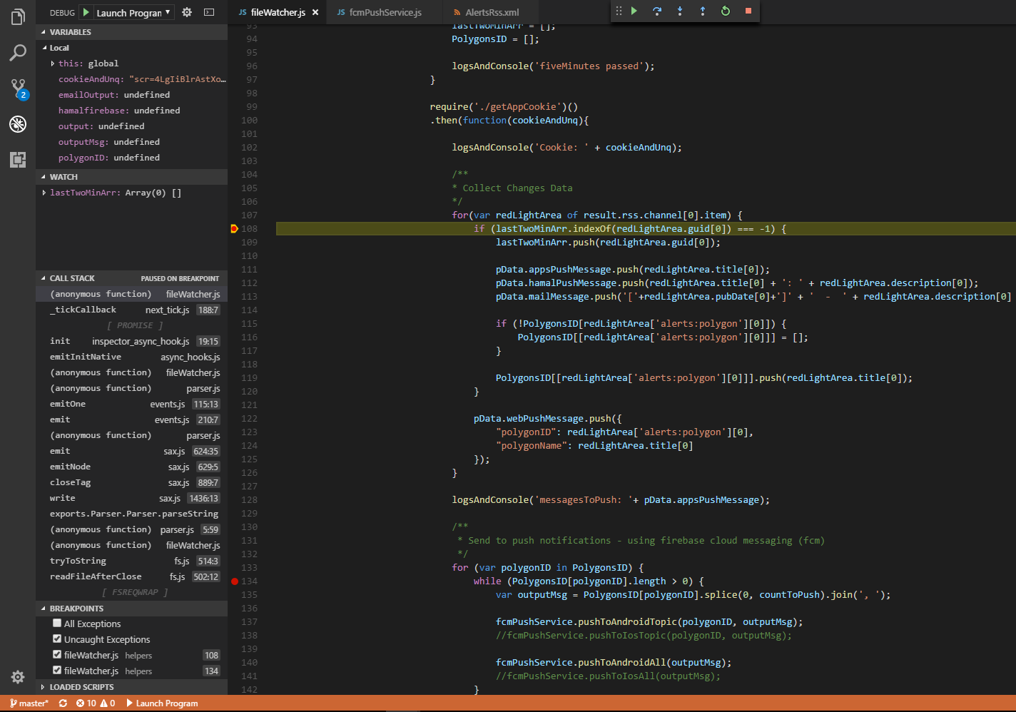Open Source Control view with badge

[x=18, y=88]
